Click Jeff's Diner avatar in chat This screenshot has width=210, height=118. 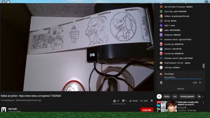click(161, 68)
